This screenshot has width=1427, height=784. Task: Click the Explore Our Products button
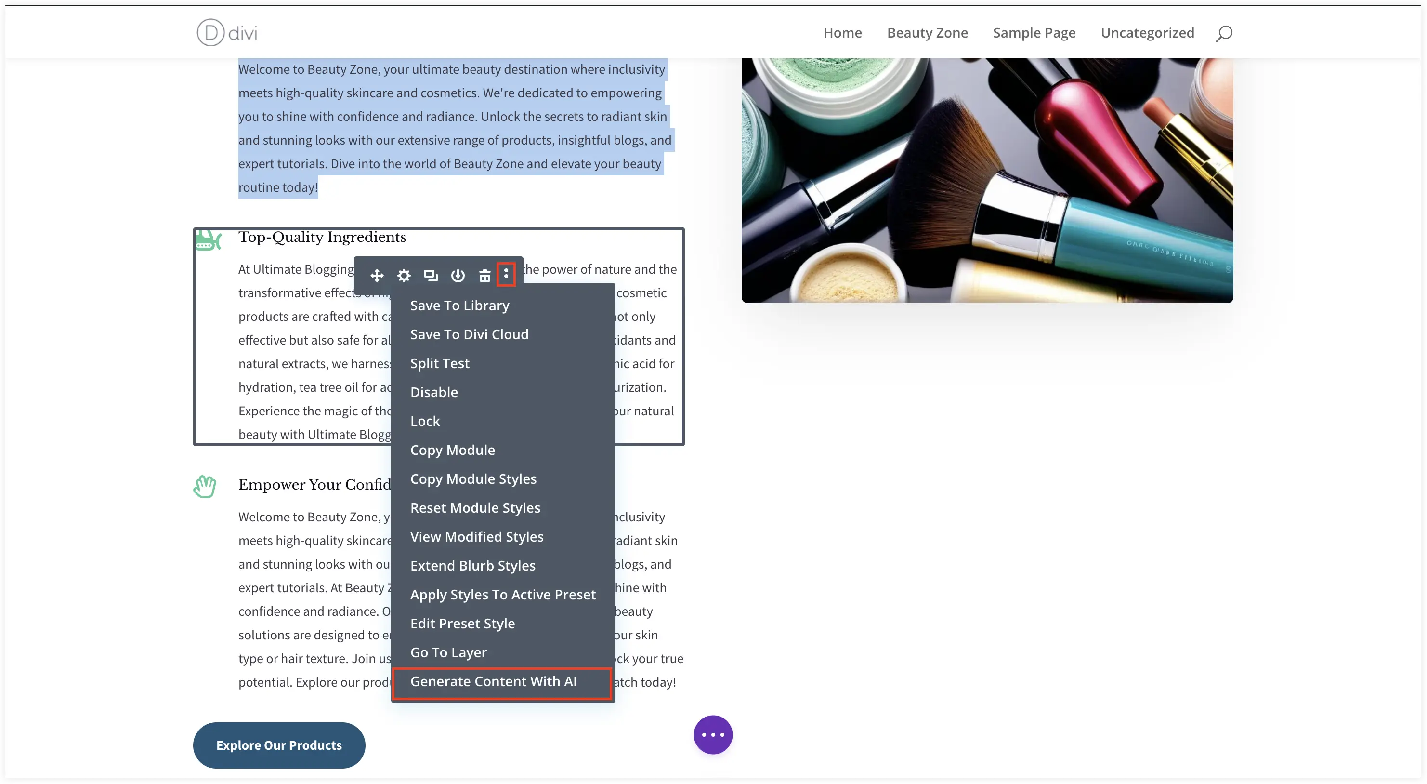pos(279,744)
